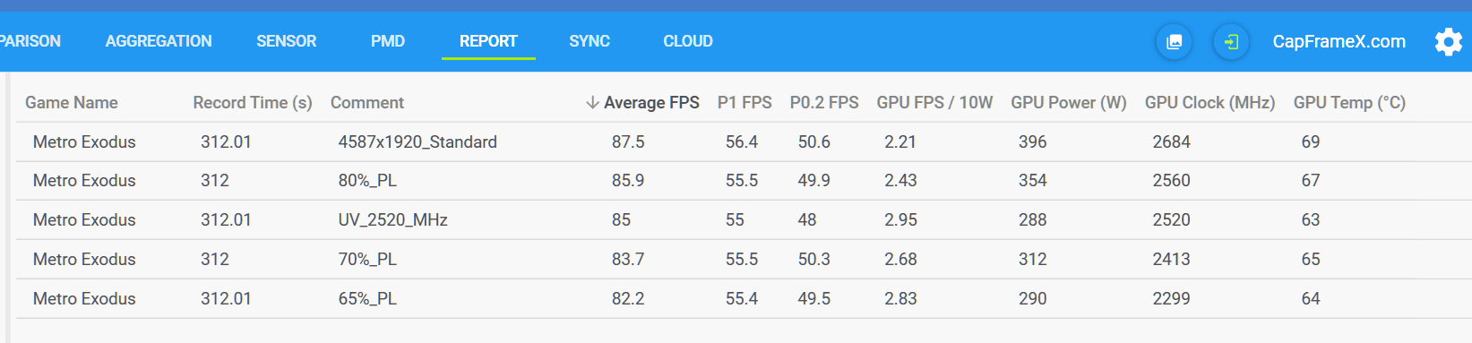Click the 80%_PL comment cell
The height and width of the screenshot is (343, 1472).
367,181
